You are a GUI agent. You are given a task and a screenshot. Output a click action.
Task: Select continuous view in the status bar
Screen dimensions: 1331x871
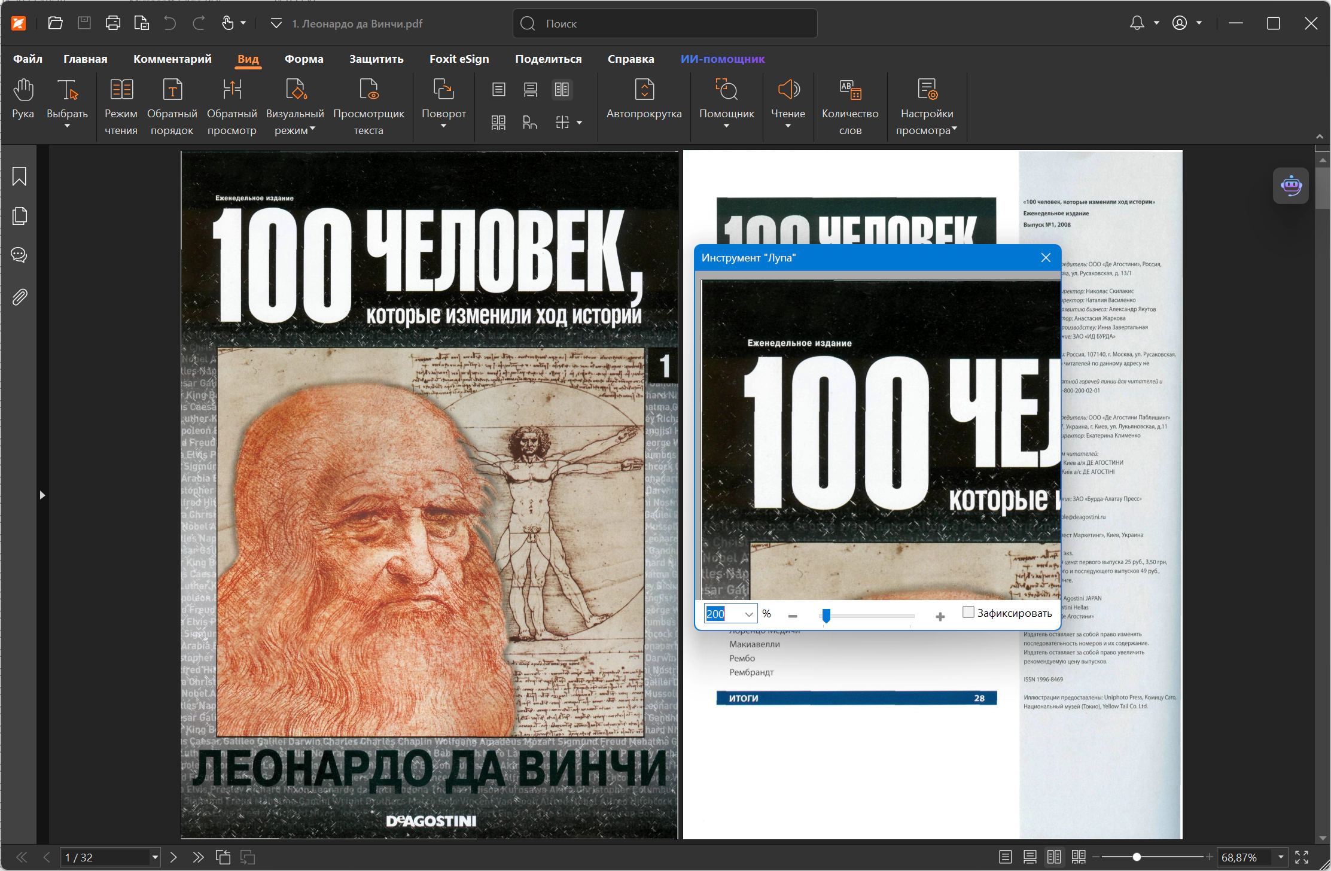(x=1030, y=857)
